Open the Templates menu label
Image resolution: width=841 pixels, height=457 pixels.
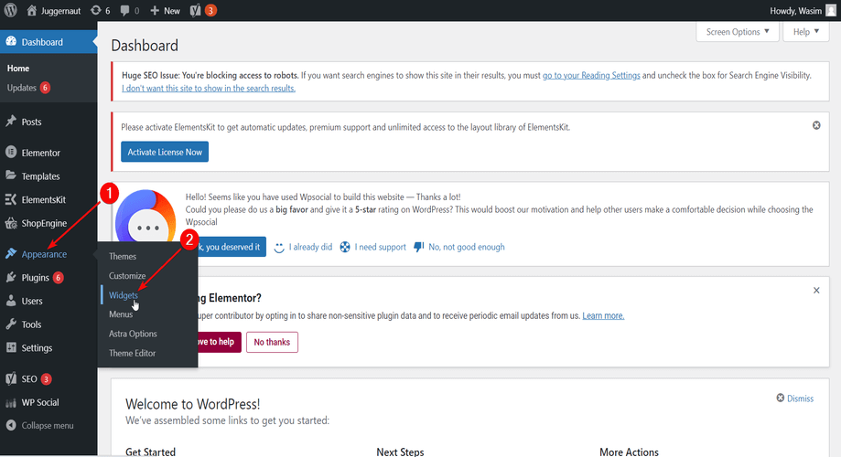point(41,176)
